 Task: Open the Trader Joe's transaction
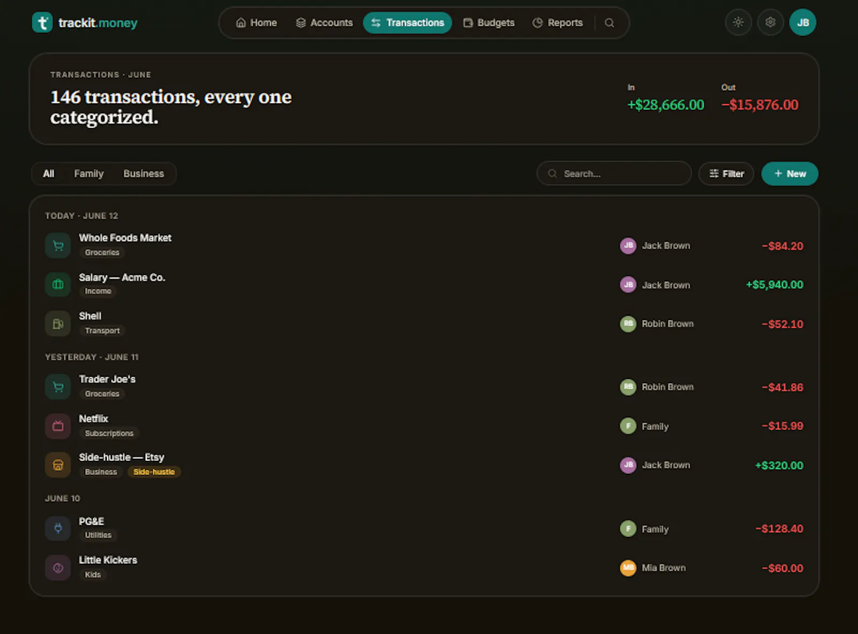(x=424, y=387)
